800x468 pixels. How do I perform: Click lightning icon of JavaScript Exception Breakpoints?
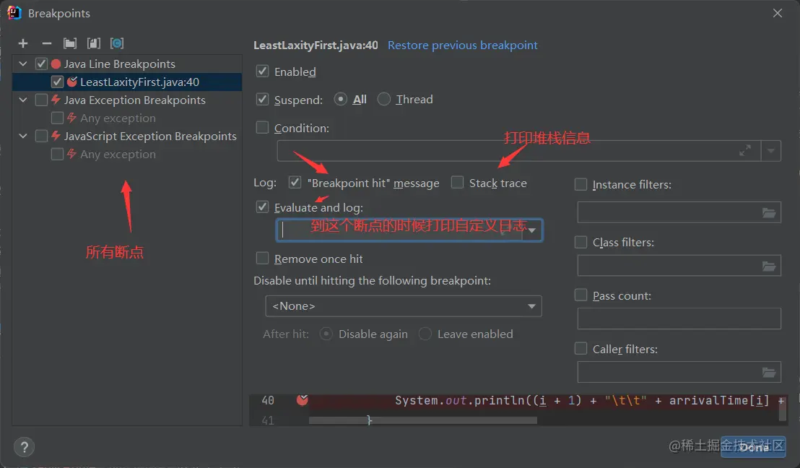click(56, 136)
